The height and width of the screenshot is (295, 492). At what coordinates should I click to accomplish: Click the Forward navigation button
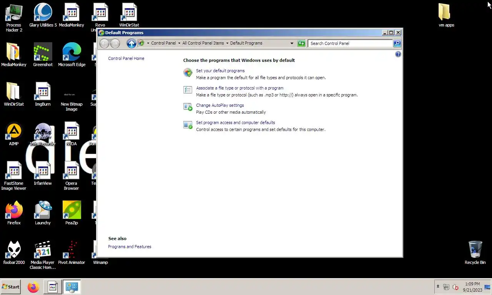[115, 43]
